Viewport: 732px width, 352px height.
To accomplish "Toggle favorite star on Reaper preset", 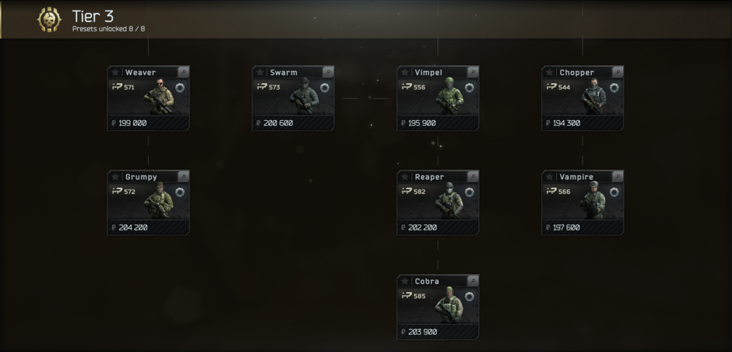I will tap(405, 177).
